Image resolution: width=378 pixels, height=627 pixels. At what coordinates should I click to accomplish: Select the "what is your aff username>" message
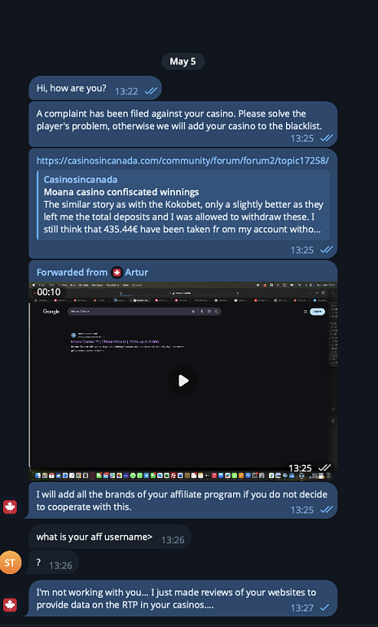click(110, 537)
